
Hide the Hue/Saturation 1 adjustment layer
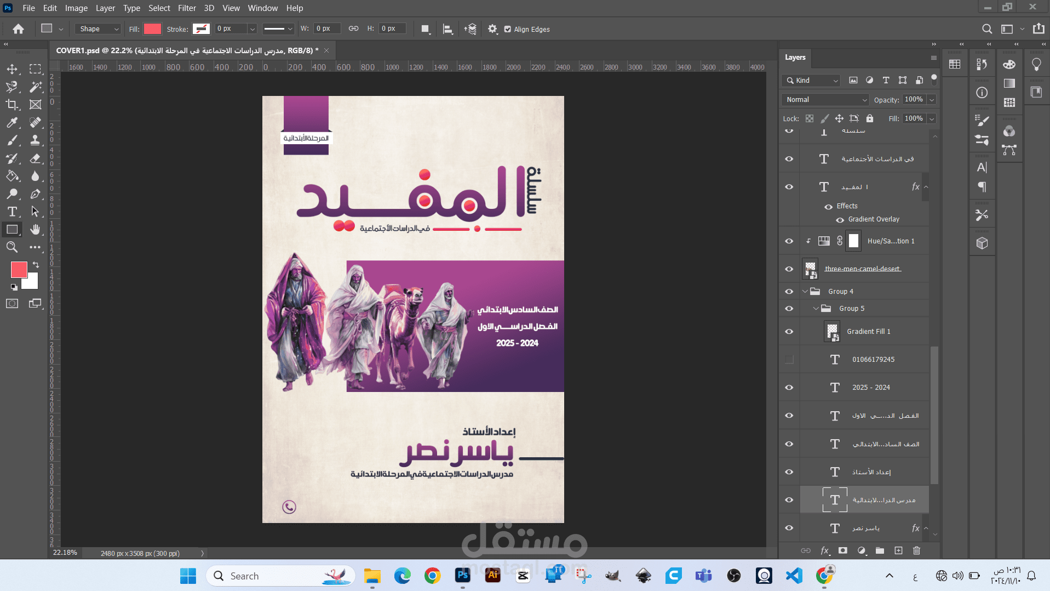click(x=789, y=241)
